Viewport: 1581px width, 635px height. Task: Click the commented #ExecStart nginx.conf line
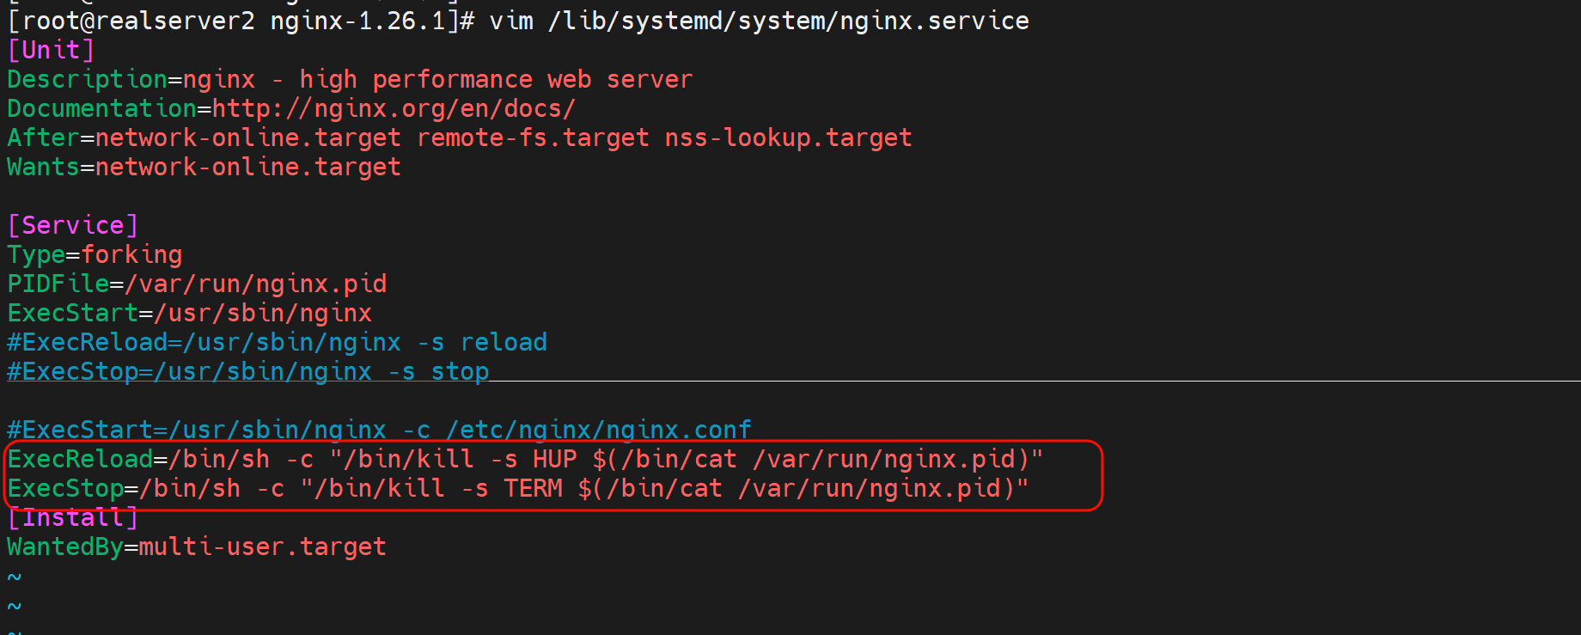379,429
